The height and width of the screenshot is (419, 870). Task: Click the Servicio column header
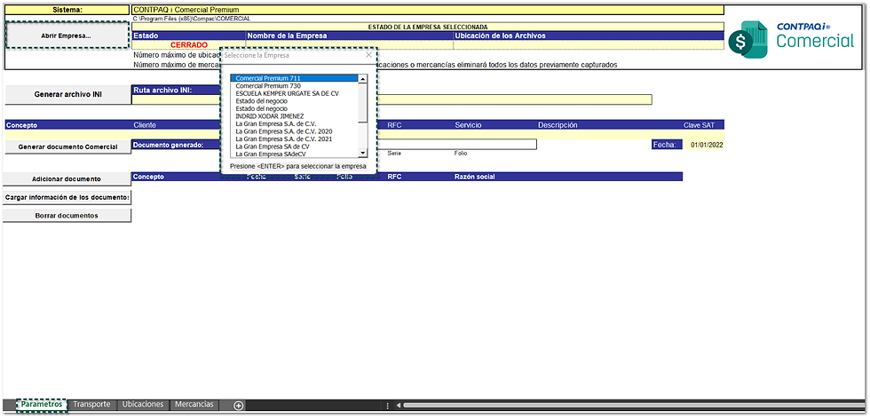(469, 125)
